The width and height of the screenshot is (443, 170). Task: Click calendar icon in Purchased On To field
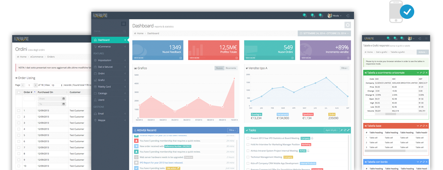pos(64,104)
